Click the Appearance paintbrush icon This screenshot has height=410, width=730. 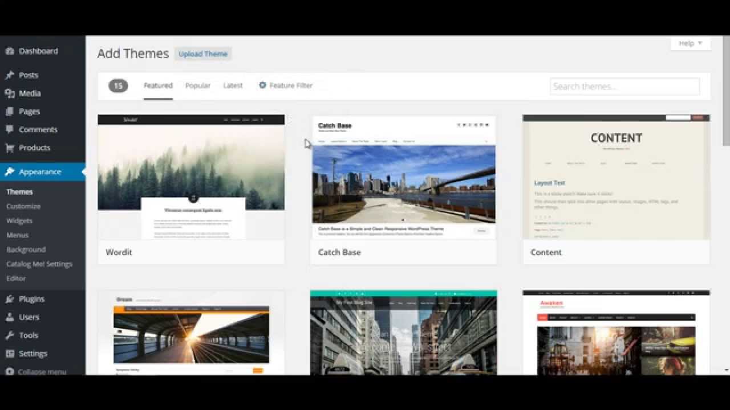click(10, 172)
